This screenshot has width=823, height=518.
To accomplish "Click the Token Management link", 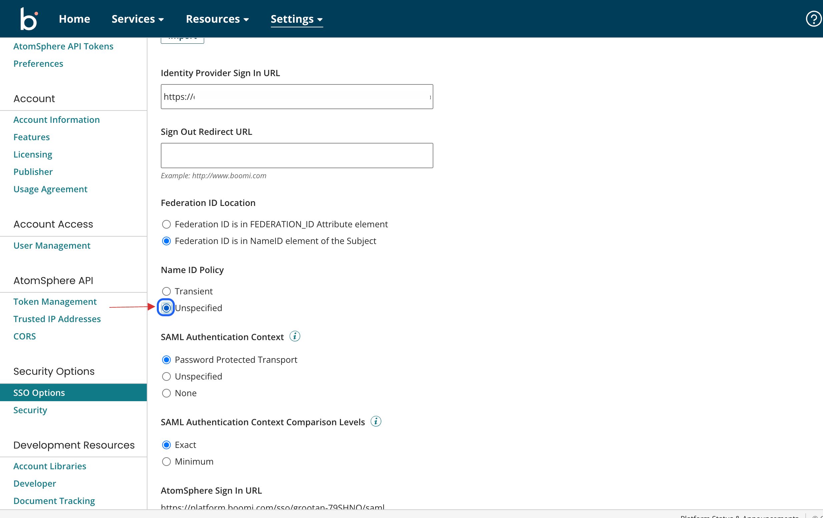I will pos(55,301).
